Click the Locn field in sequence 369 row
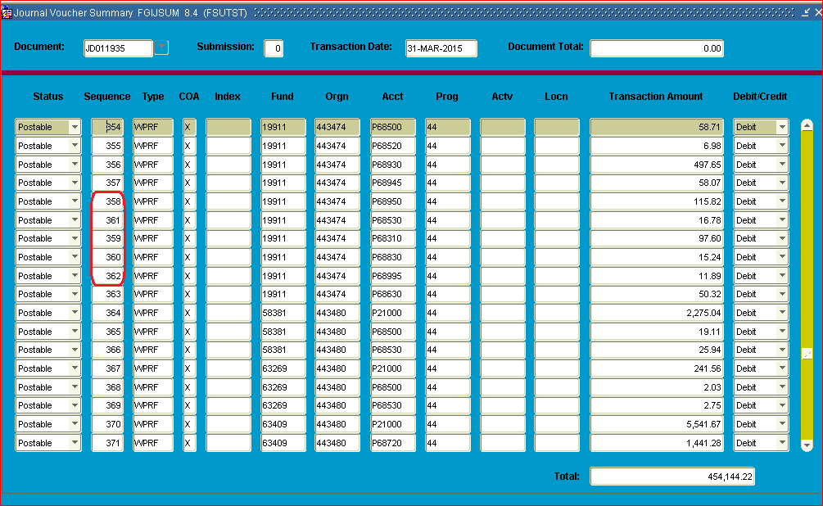 tap(557, 405)
